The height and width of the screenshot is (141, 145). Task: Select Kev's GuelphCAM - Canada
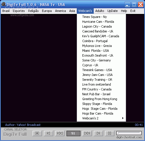101,36
